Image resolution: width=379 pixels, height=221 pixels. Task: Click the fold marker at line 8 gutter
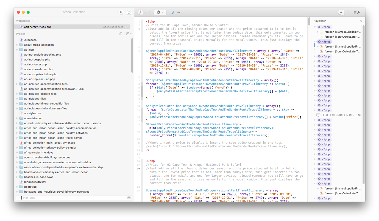click(x=142, y=84)
